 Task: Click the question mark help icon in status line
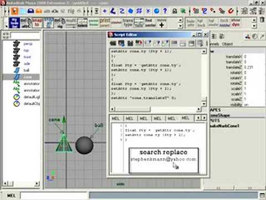(165, 11)
